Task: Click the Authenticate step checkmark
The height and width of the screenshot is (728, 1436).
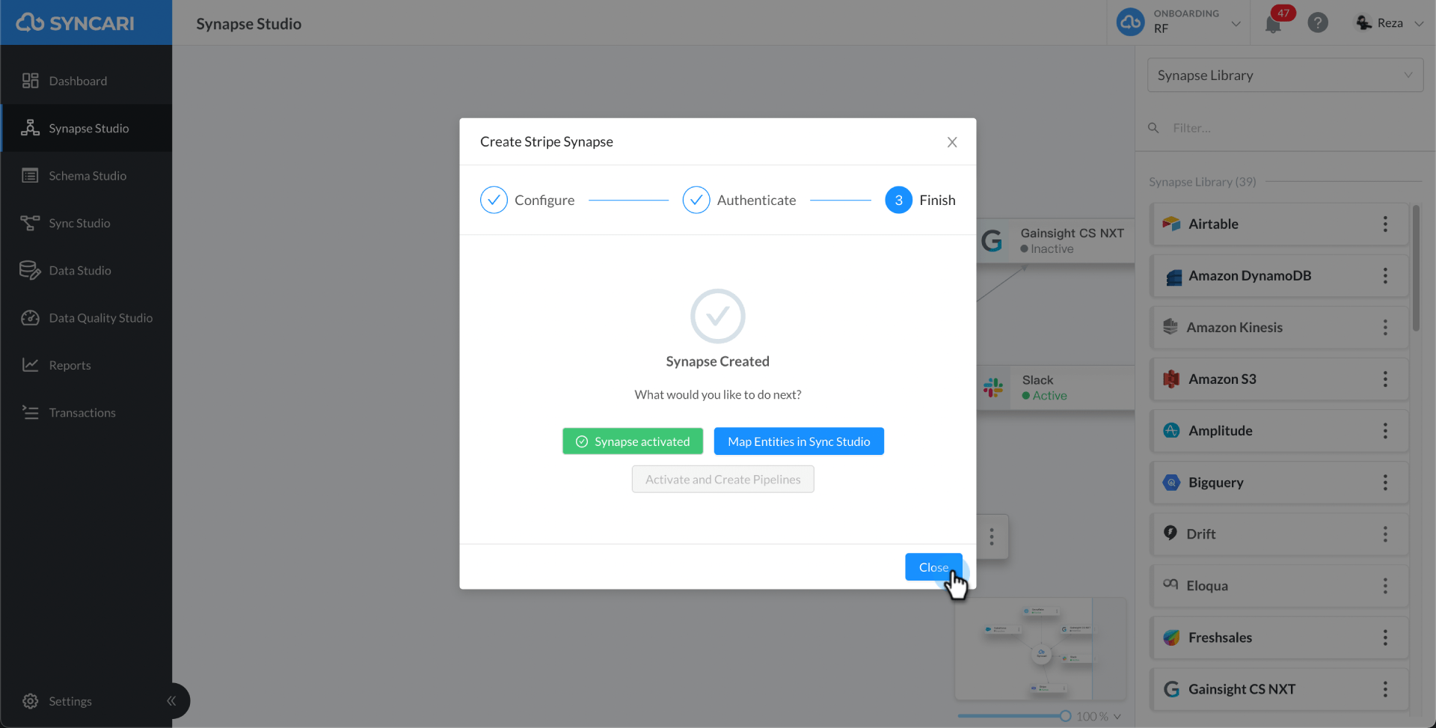Action: (696, 200)
